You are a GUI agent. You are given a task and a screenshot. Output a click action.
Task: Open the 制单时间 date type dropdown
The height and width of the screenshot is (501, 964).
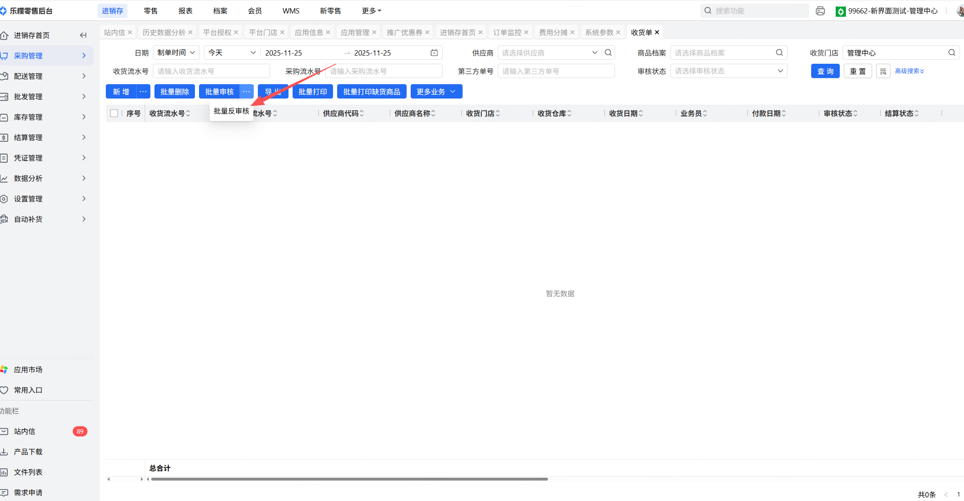pos(176,53)
